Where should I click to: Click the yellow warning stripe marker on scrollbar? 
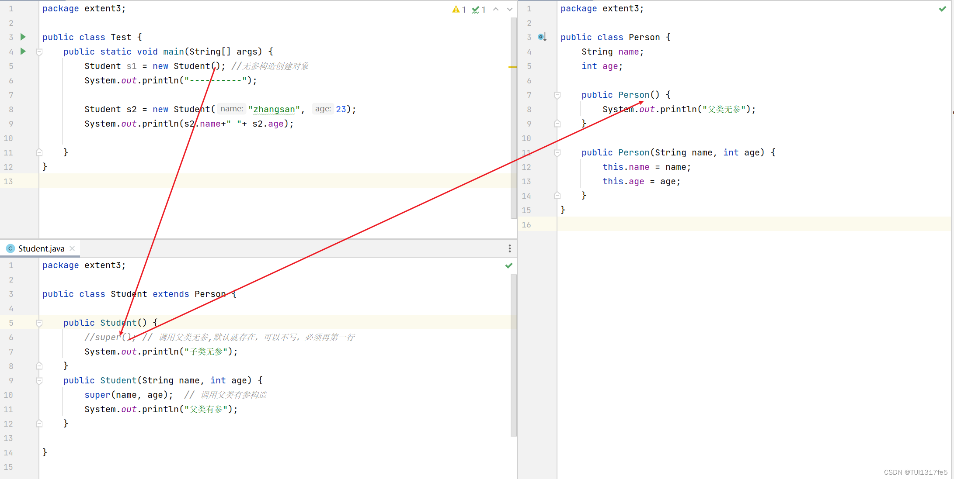pyautogui.click(x=513, y=67)
